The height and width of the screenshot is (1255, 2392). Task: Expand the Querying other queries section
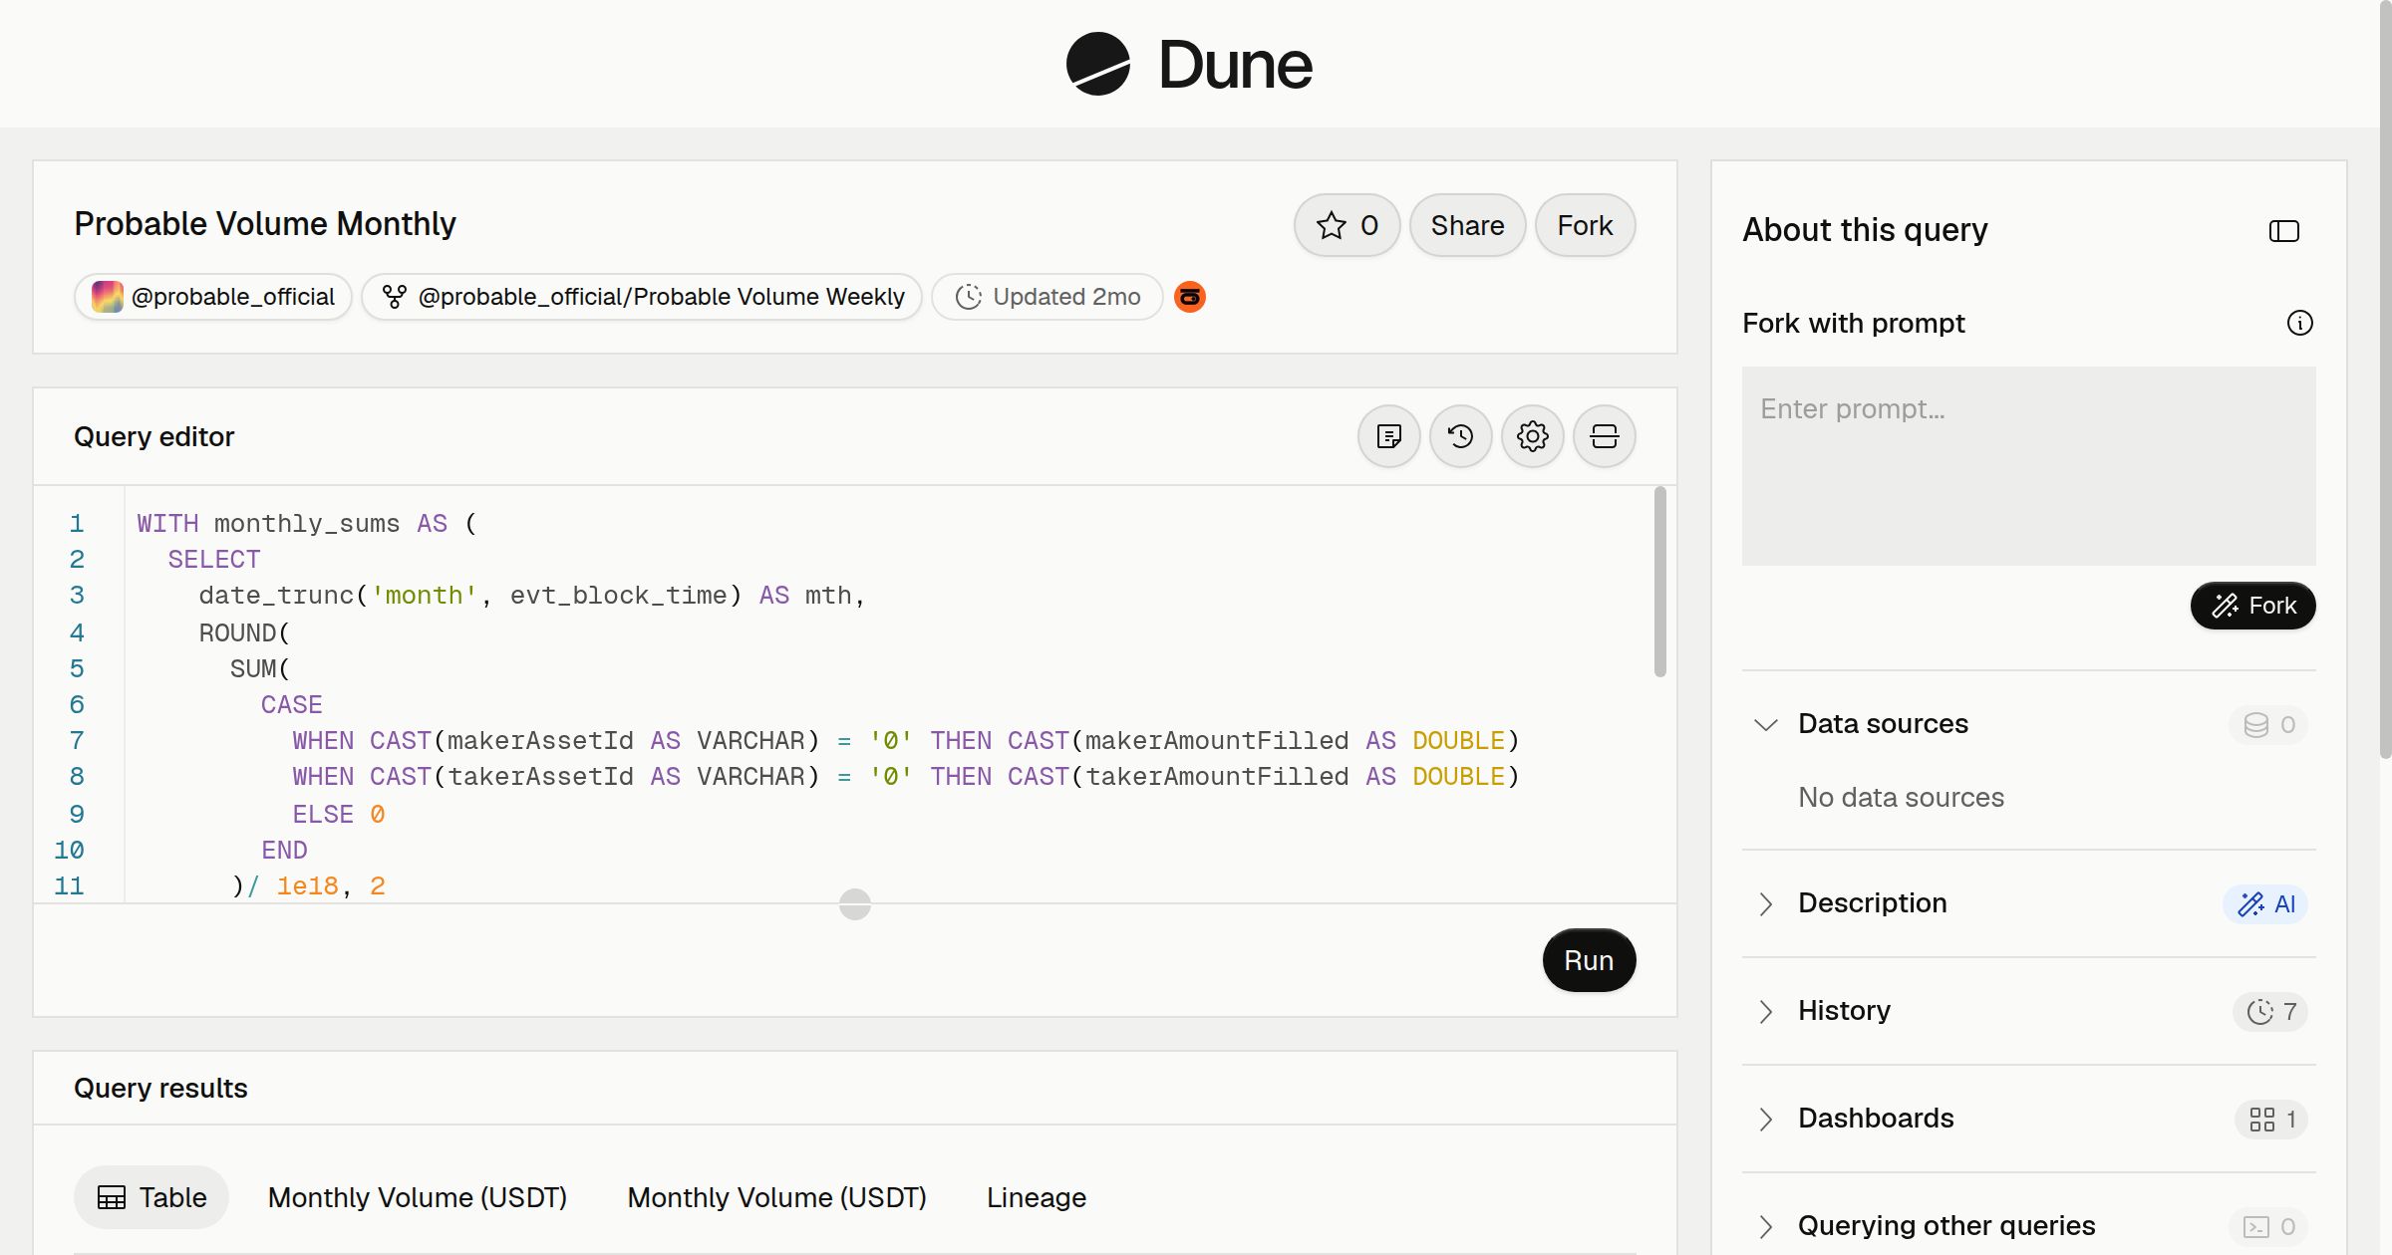pos(1766,1226)
